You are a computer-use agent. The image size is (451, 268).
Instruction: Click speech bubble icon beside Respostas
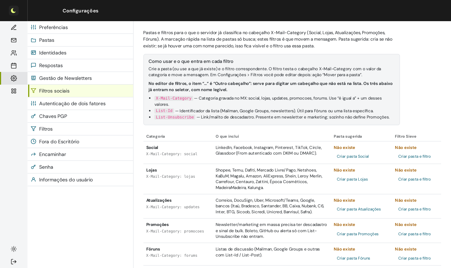[x=34, y=65]
